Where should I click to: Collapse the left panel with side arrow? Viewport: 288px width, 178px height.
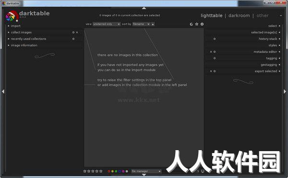tap(3, 91)
